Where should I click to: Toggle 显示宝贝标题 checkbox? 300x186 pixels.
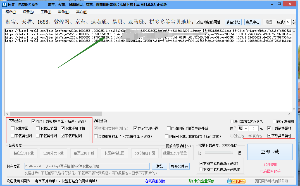click(x=135, y=128)
